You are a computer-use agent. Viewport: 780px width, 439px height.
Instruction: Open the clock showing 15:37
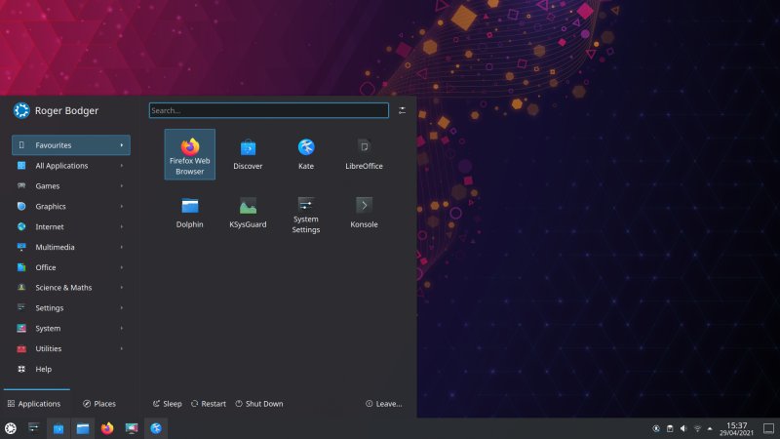(x=736, y=428)
